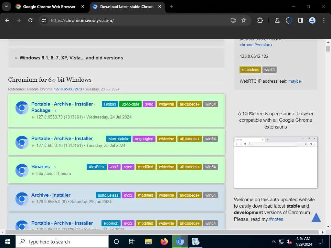331x248 pixels.
Task: Click Chromium logo in Hibbiki row
Action: (22, 108)
